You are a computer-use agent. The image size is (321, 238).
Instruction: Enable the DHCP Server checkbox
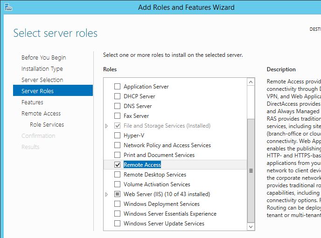tap(117, 96)
